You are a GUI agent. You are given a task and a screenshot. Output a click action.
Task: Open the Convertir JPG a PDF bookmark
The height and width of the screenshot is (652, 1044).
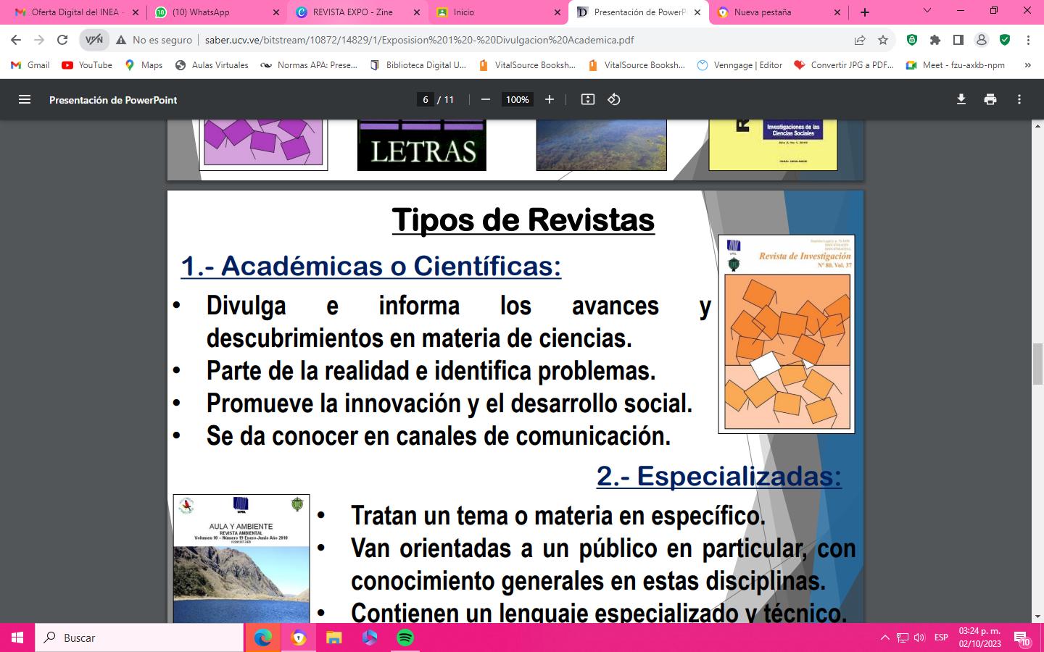pos(844,65)
